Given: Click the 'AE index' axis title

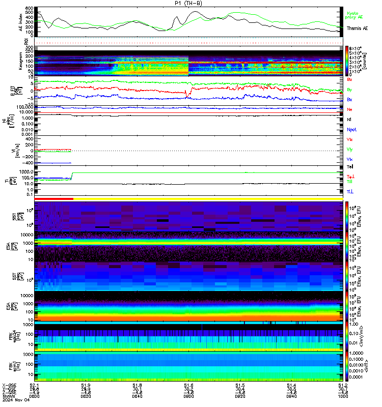Looking at the screenshot, I should [20, 22].
